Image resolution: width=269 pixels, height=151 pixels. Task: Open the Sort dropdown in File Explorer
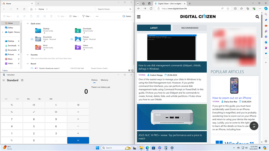click(x=61, y=16)
